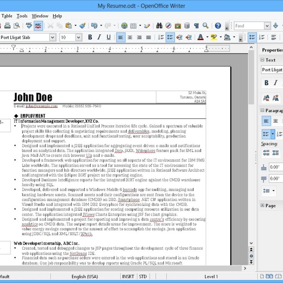
Task: Collapse the Text section in Properties sidebar
Action: (262, 60)
